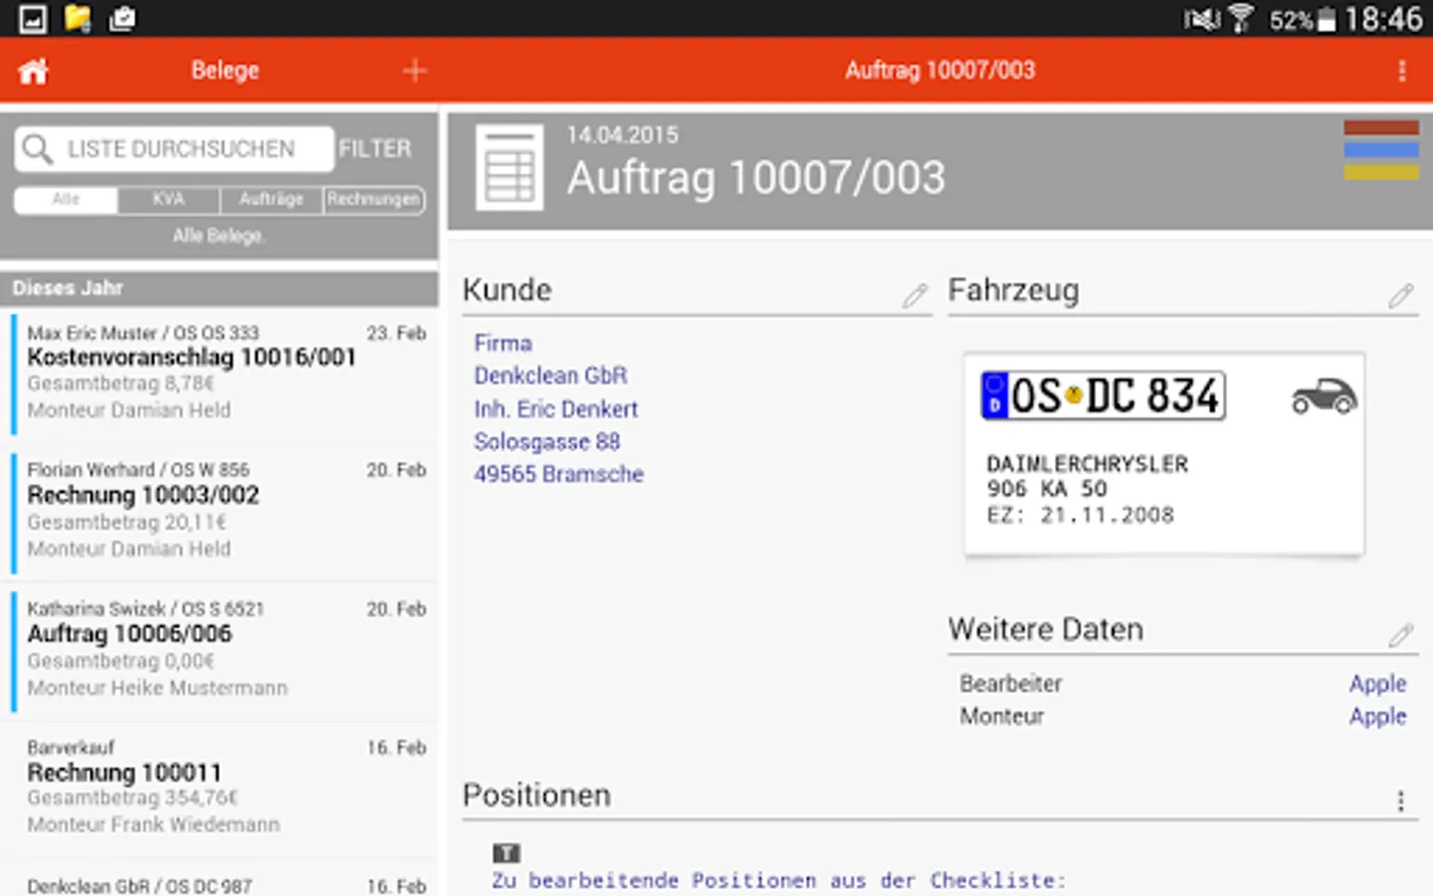Click the red color status swatch

pyautogui.click(x=1381, y=127)
